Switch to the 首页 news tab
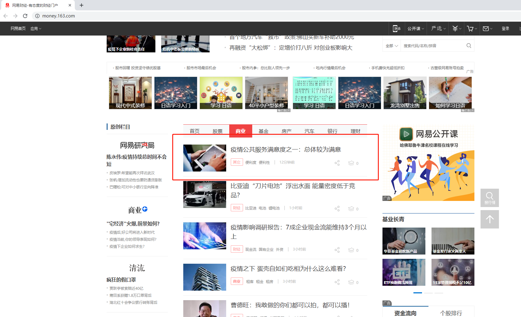This screenshot has width=521, height=317. coord(195,131)
